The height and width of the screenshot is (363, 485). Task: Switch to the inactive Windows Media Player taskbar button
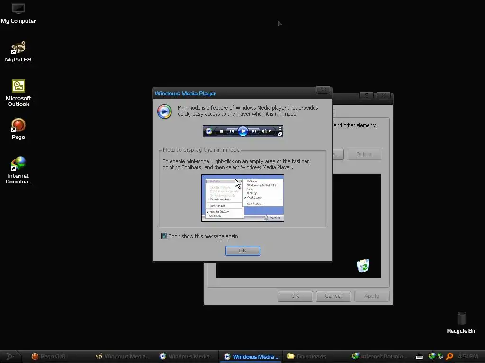(186, 356)
